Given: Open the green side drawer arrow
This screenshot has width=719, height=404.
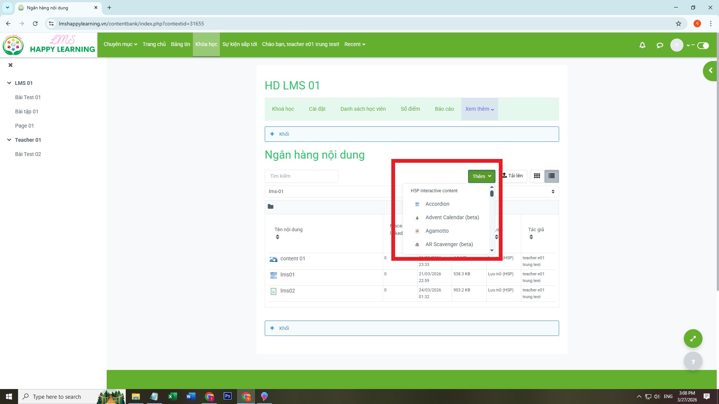Looking at the screenshot, I should 710,71.
